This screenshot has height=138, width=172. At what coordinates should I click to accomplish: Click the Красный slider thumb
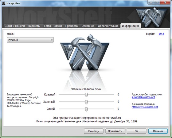86,95
